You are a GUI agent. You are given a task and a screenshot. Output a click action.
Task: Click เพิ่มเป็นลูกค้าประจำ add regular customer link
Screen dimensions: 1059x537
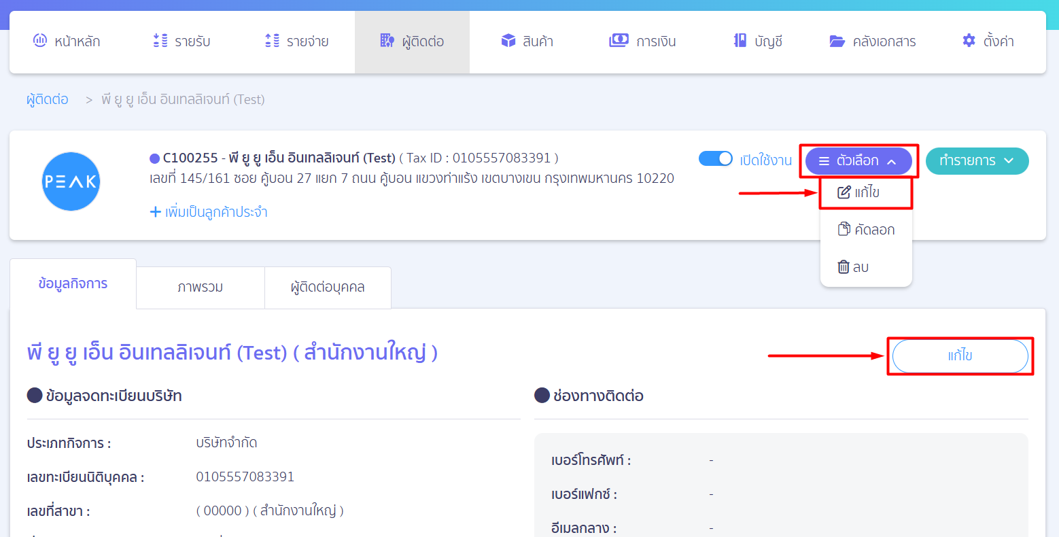tap(209, 212)
